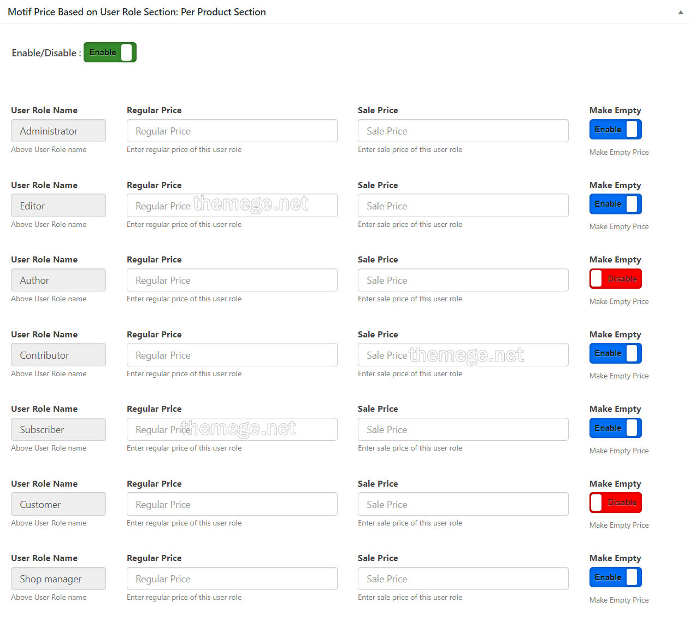This screenshot has width=690, height=619.
Task: Click the Administrator Sale Price field
Action: tap(463, 131)
